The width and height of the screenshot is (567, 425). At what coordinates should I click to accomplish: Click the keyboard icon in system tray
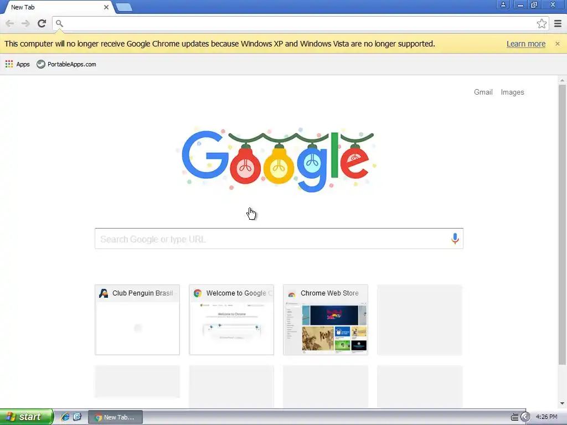pos(514,417)
